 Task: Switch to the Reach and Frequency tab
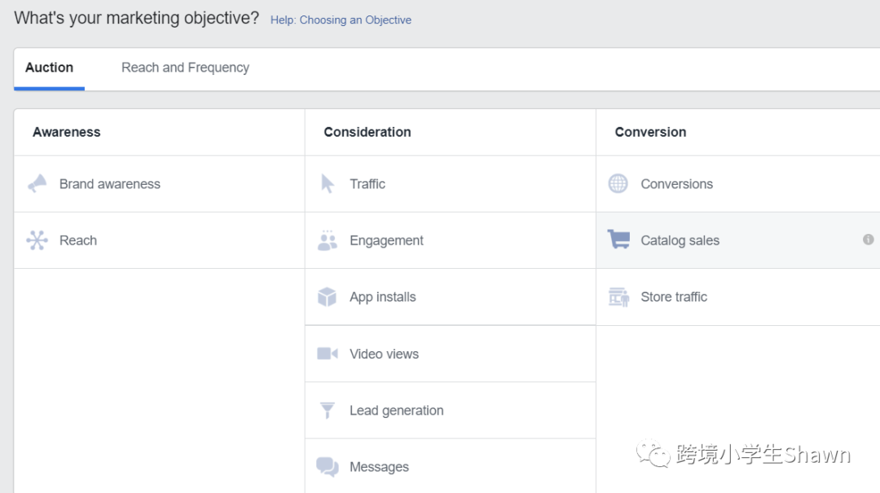185,68
